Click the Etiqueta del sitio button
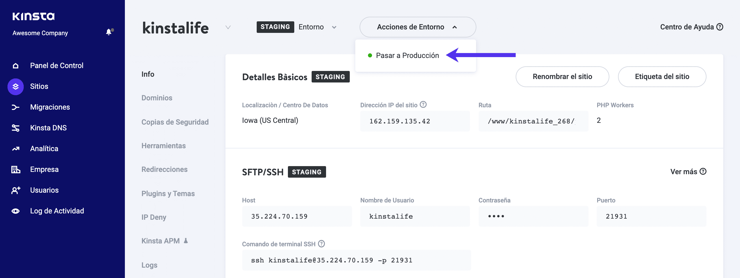This screenshot has width=740, height=278. 662,77
